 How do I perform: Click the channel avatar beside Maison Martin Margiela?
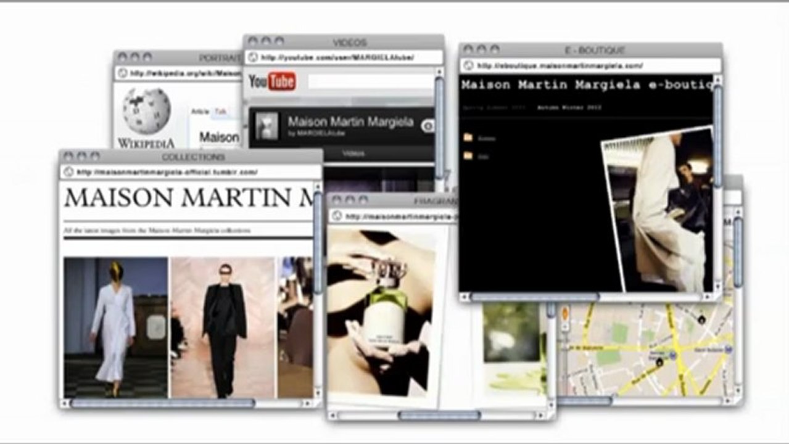click(266, 126)
